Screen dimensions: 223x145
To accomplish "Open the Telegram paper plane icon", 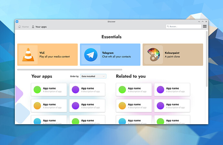I will point(91,55).
